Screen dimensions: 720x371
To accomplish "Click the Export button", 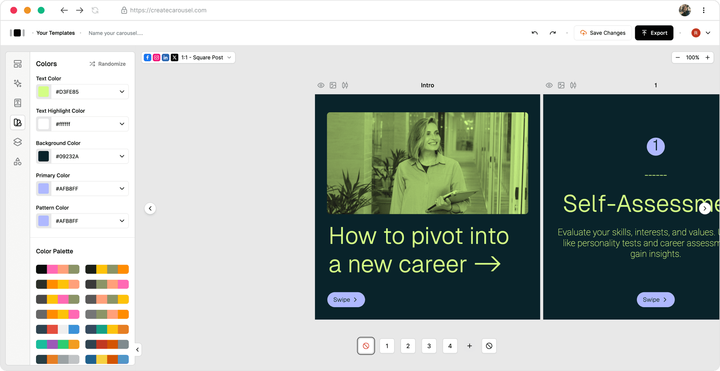I will [654, 33].
